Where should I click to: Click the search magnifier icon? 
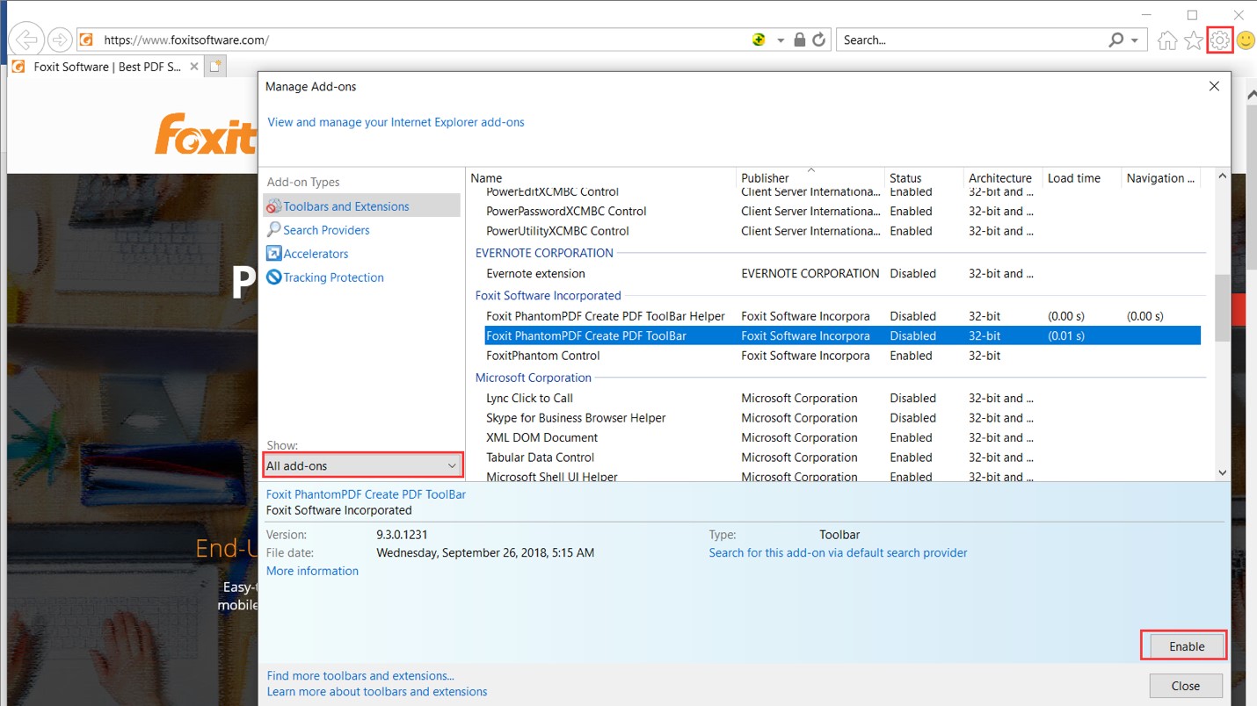click(x=1116, y=40)
